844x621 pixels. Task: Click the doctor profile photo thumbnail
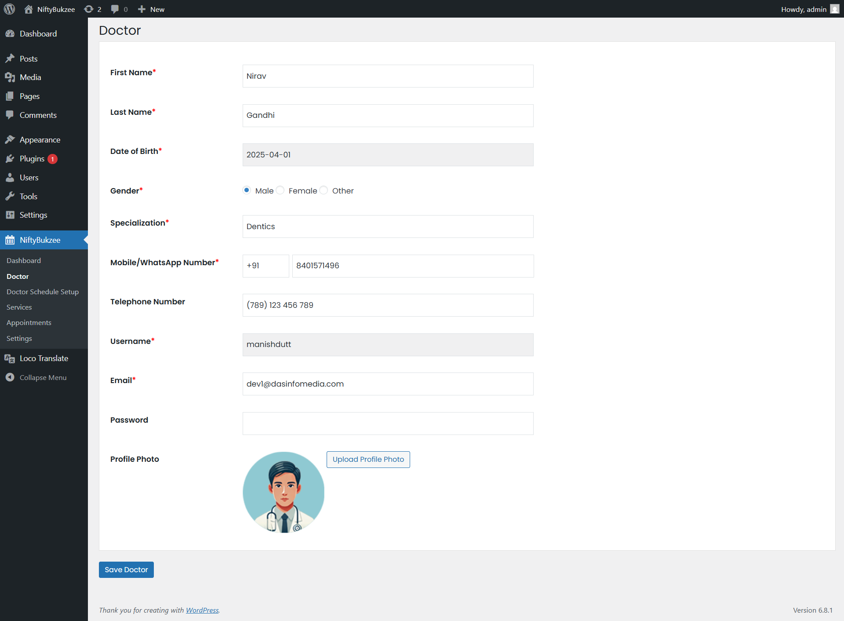[284, 492]
